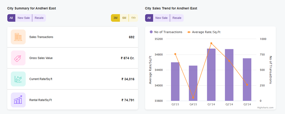
Task: Select the All tab in City Summary
Action: [11, 18]
